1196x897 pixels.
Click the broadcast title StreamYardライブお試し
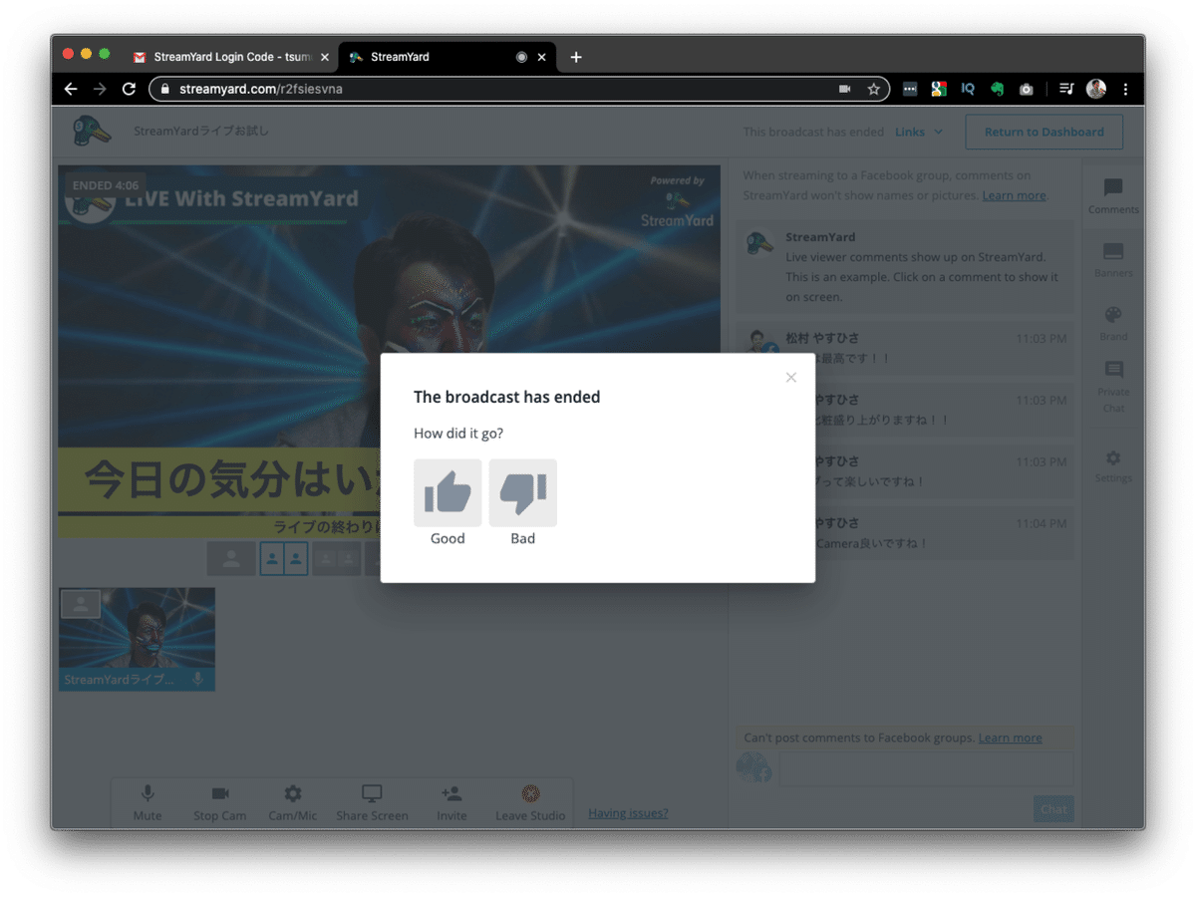tap(201, 131)
